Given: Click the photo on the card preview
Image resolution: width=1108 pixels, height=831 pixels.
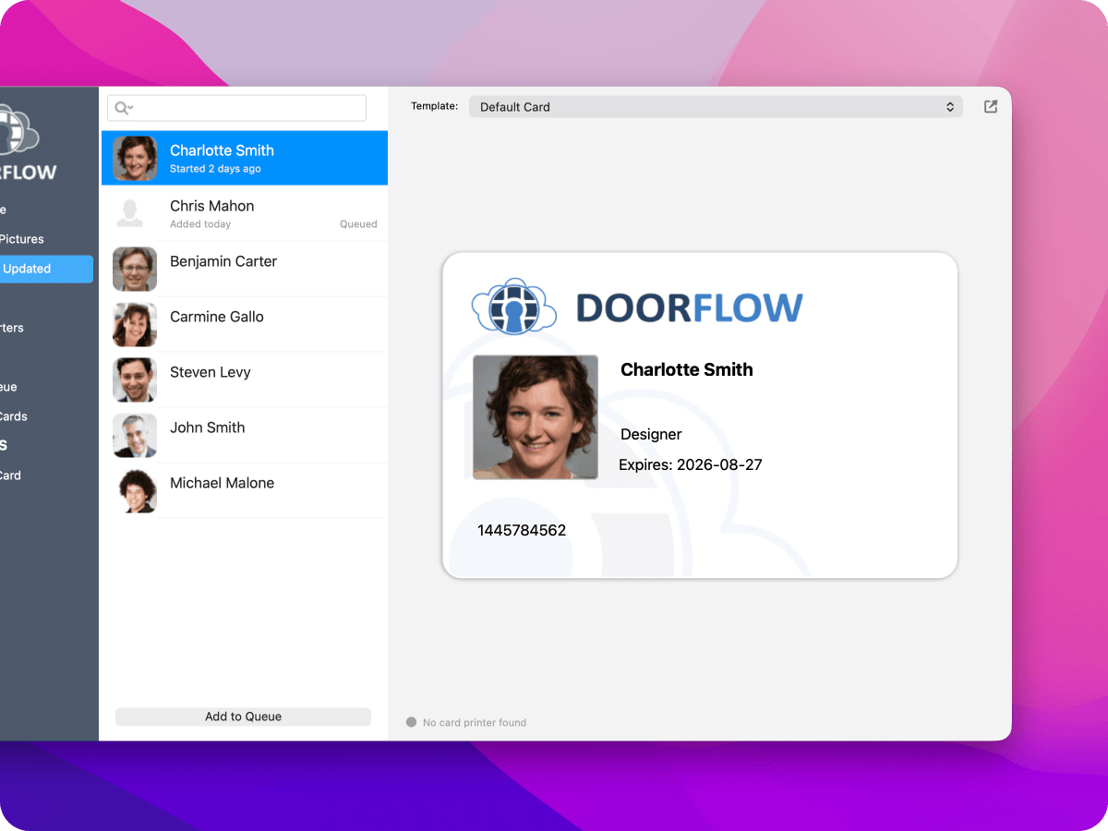Looking at the screenshot, I should pyautogui.click(x=536, y=417).
